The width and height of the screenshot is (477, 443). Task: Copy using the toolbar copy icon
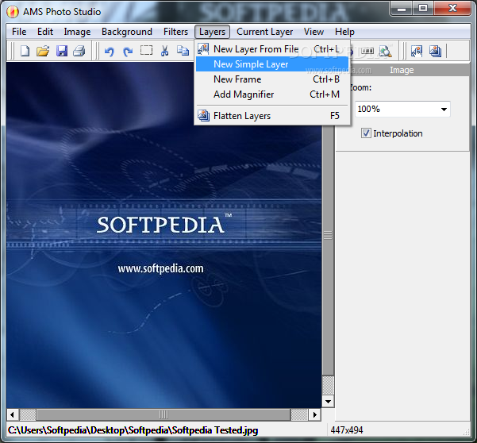tap(183, 51)
